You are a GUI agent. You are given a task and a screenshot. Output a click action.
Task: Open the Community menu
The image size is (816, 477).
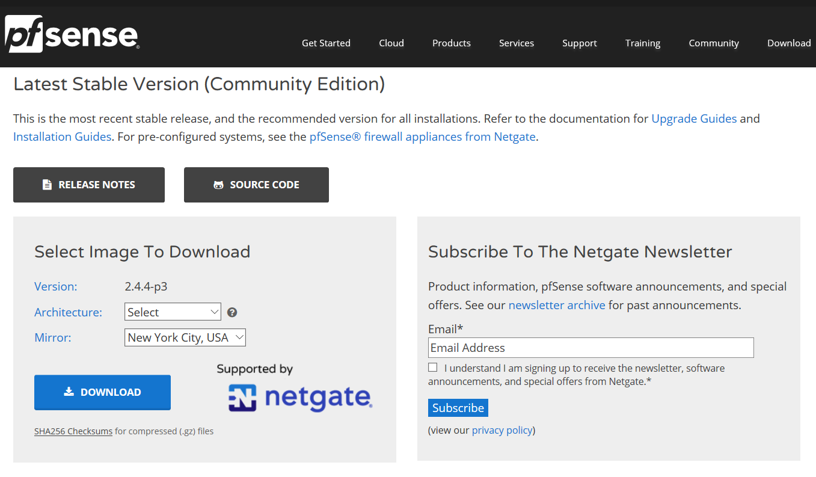tap(714, 43)
